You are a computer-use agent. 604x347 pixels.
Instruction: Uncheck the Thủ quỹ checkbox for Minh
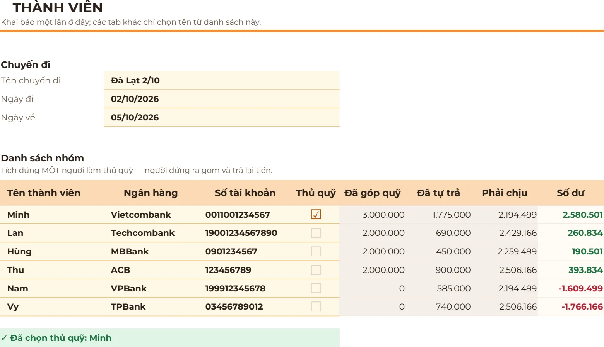(x=316, y=214)
